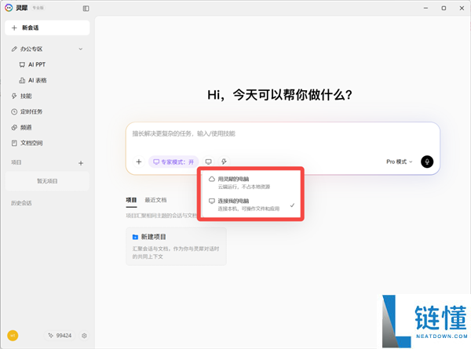
Task: Open the Pro 模式 dropdown
Action: coord(400,162)
